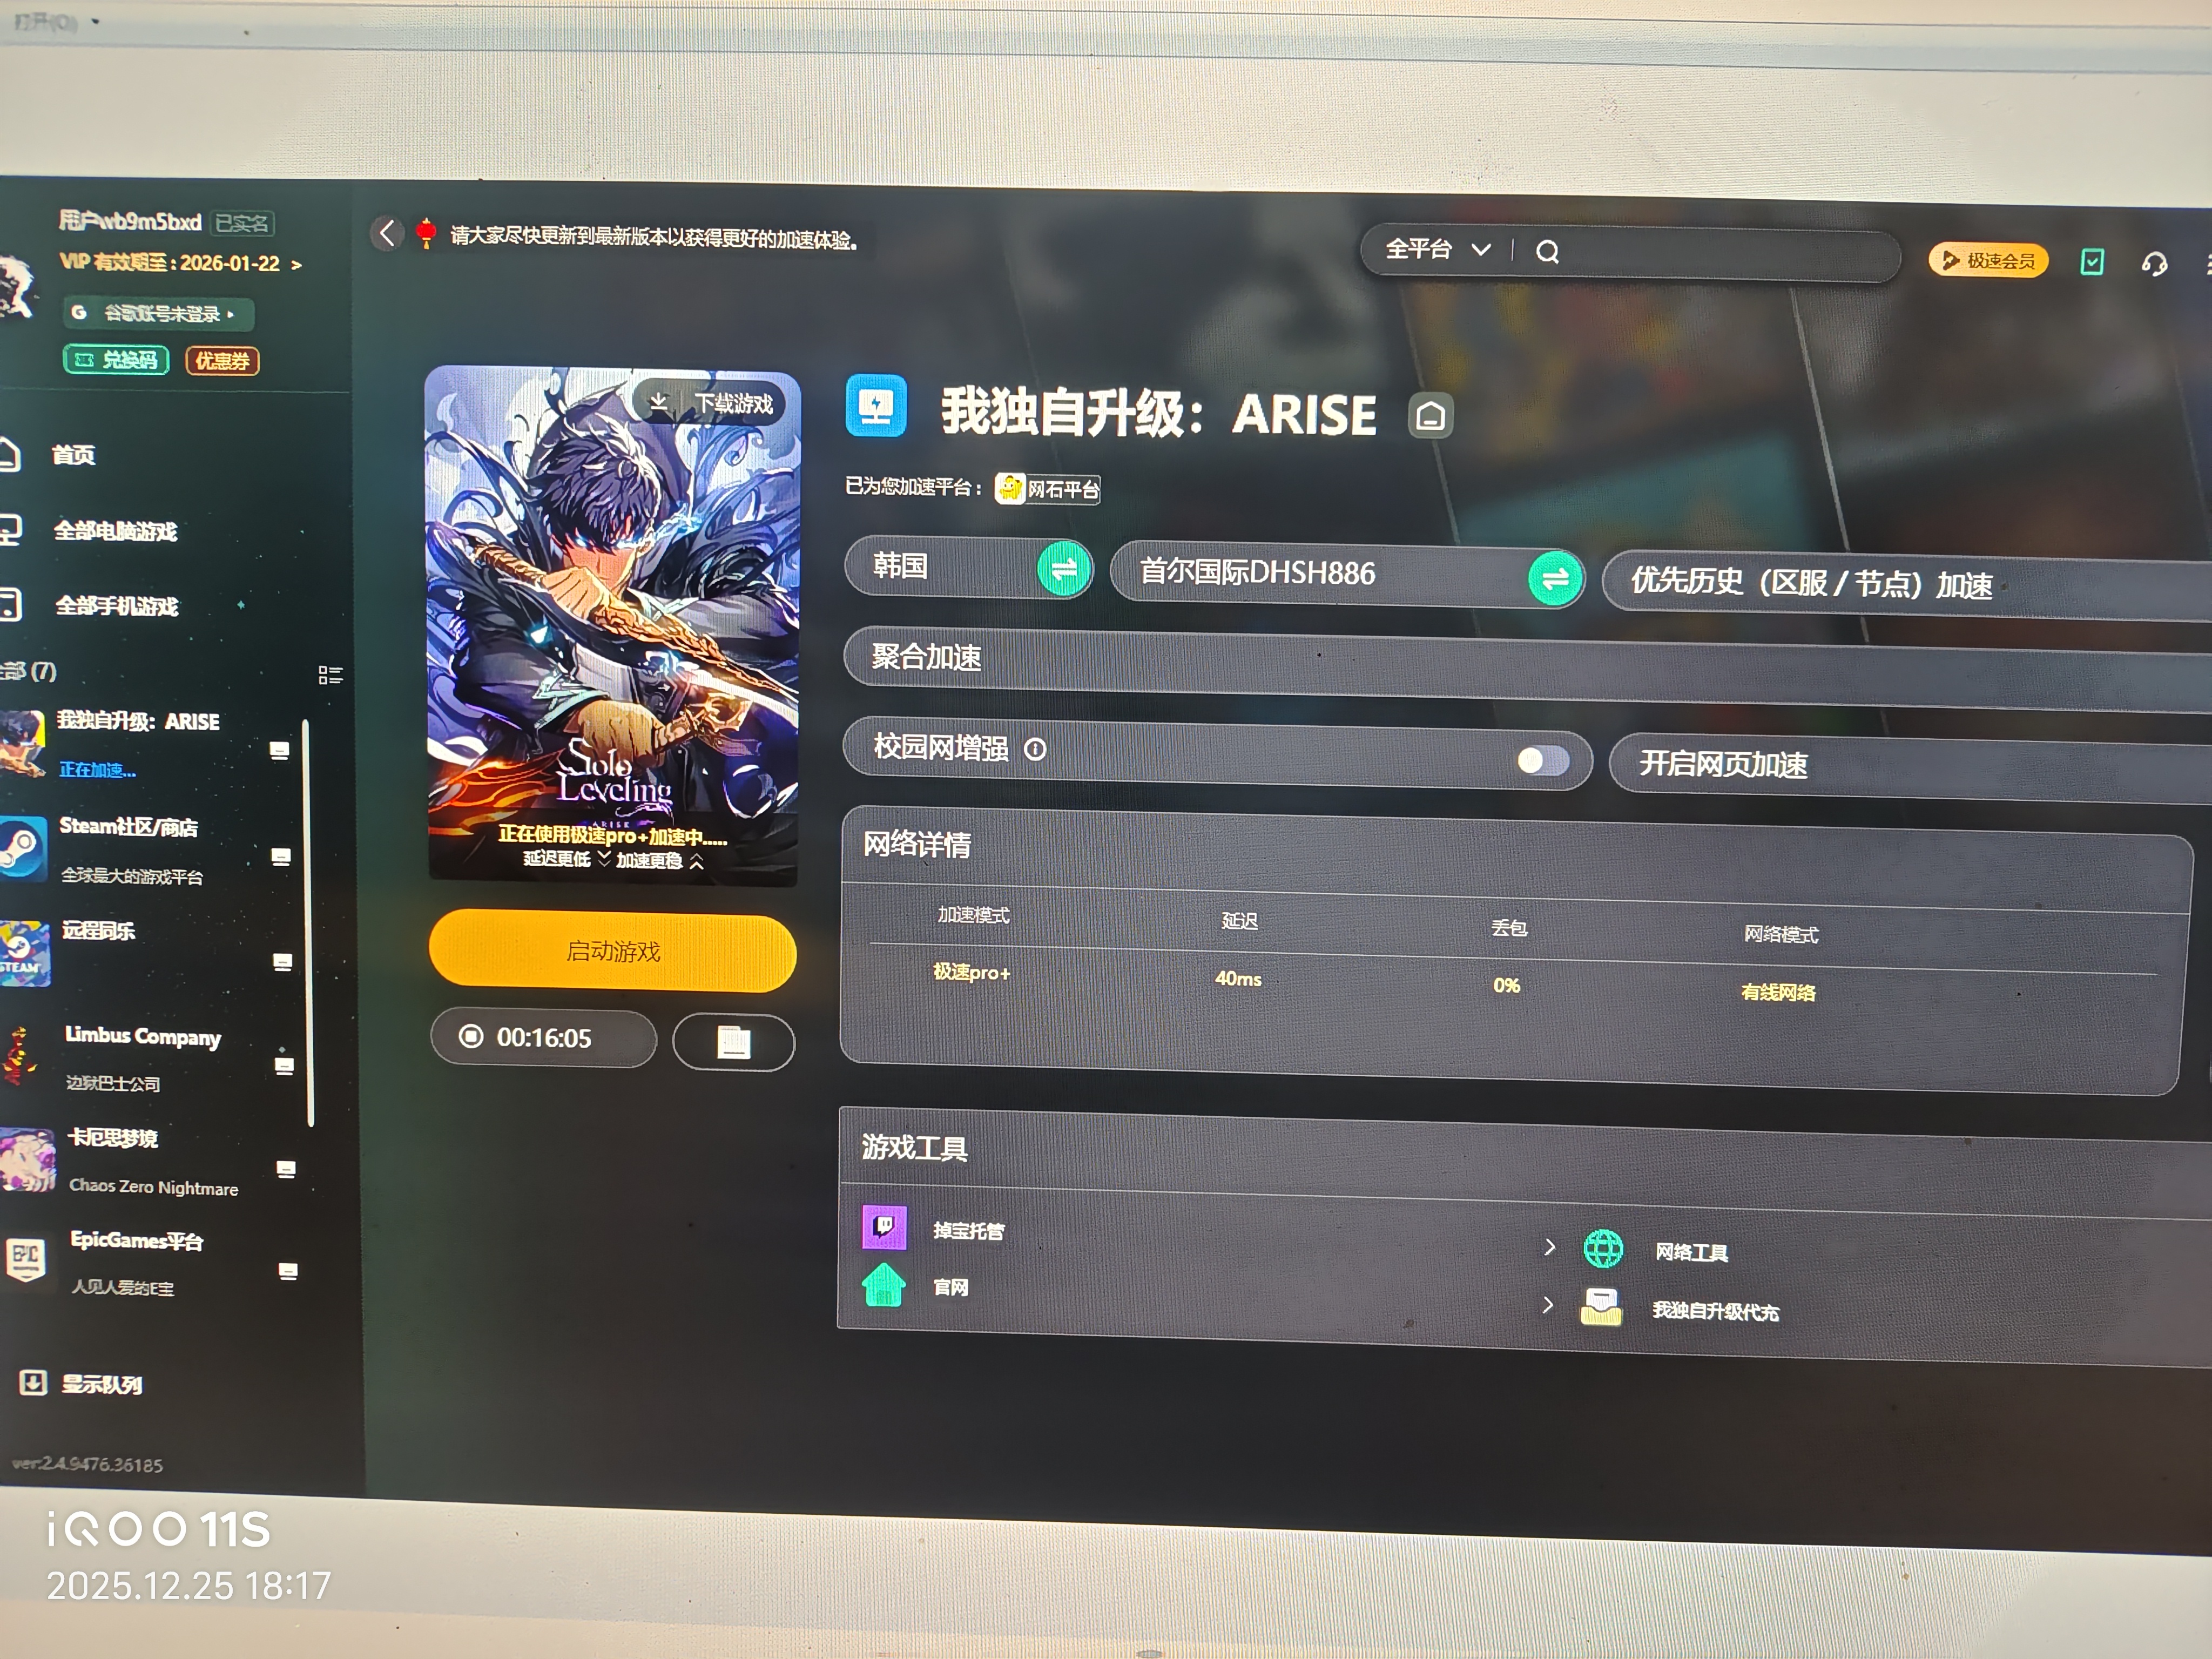Go to 首页 in the sidebar
The image size is (2212, 1659).
73,455
